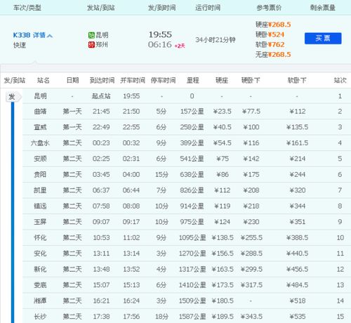Click the blue 买票 buy ticket button
The width and height of the screenshot is (351, 323).
323,38
